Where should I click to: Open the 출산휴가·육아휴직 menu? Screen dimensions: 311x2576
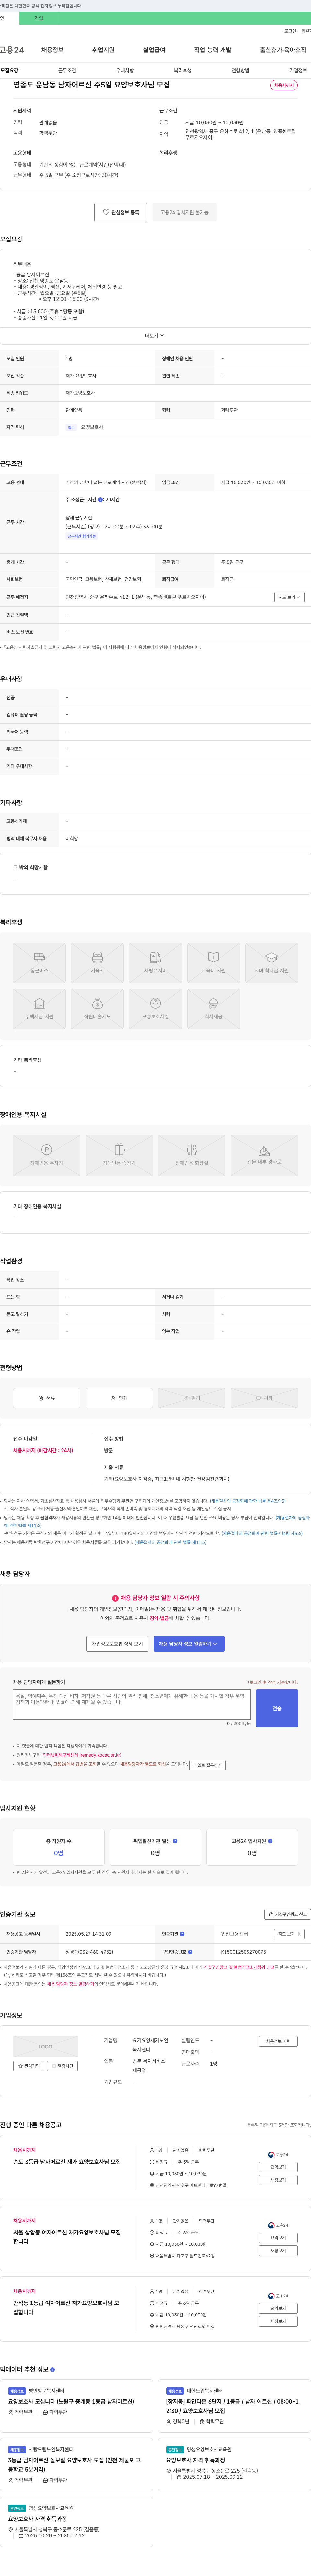pos(283,50)
